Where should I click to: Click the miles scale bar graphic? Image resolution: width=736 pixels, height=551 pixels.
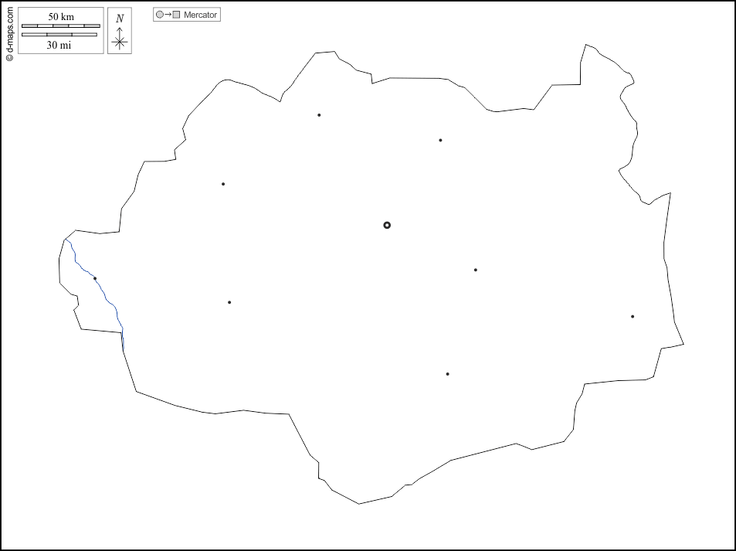click(59, 35)
